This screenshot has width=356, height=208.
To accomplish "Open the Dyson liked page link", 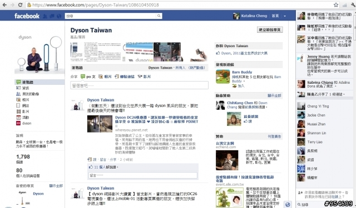I will coord(38,194).
